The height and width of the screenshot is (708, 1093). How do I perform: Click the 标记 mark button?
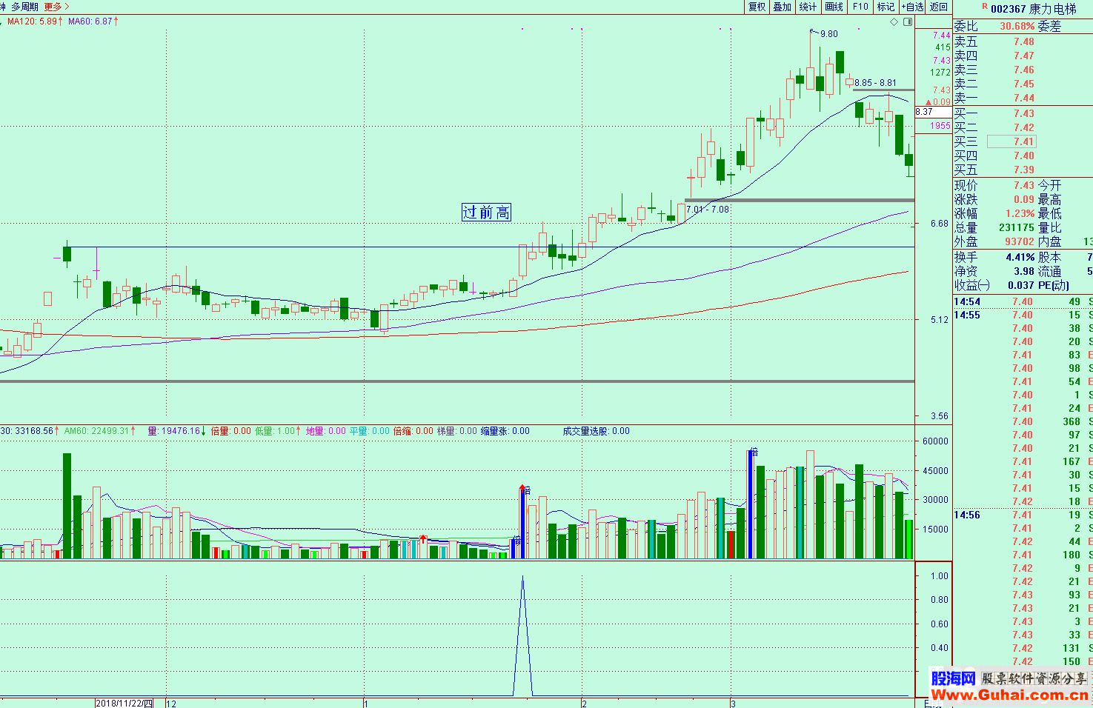[886, 7]
